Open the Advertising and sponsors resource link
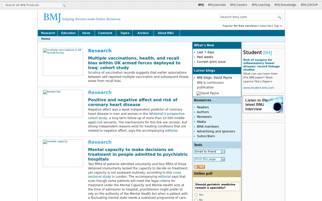 pos(216,131)
